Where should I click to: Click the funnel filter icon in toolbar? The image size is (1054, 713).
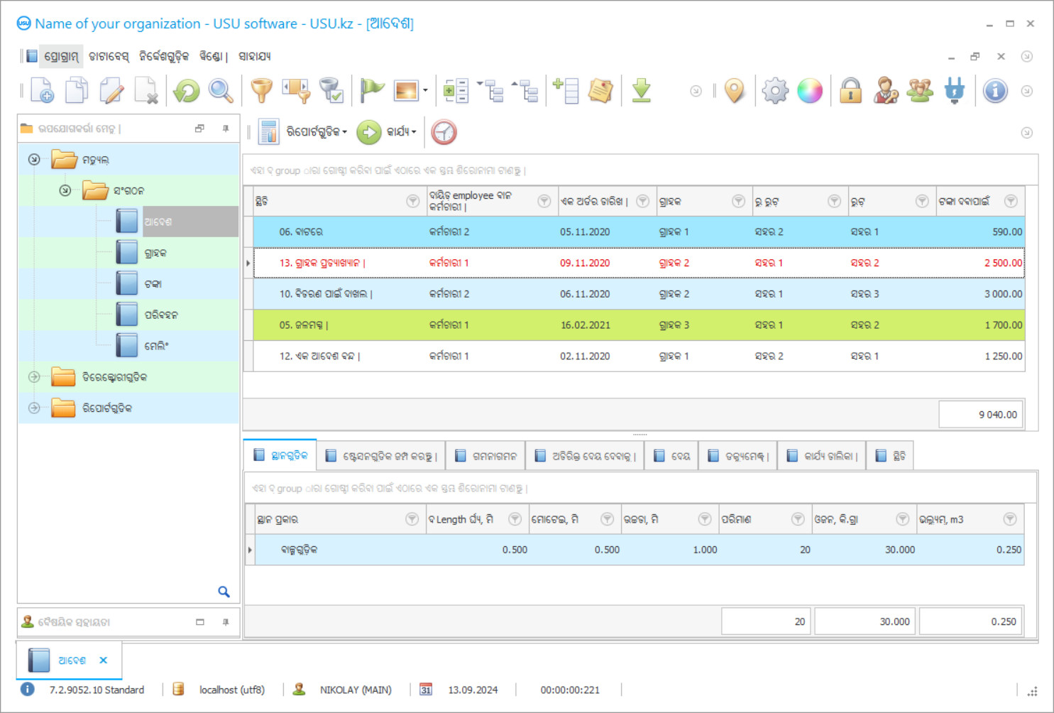tap(261, 91)
